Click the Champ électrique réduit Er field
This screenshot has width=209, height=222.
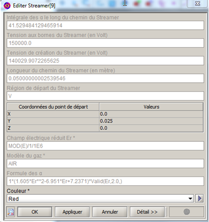coord(105,146)
